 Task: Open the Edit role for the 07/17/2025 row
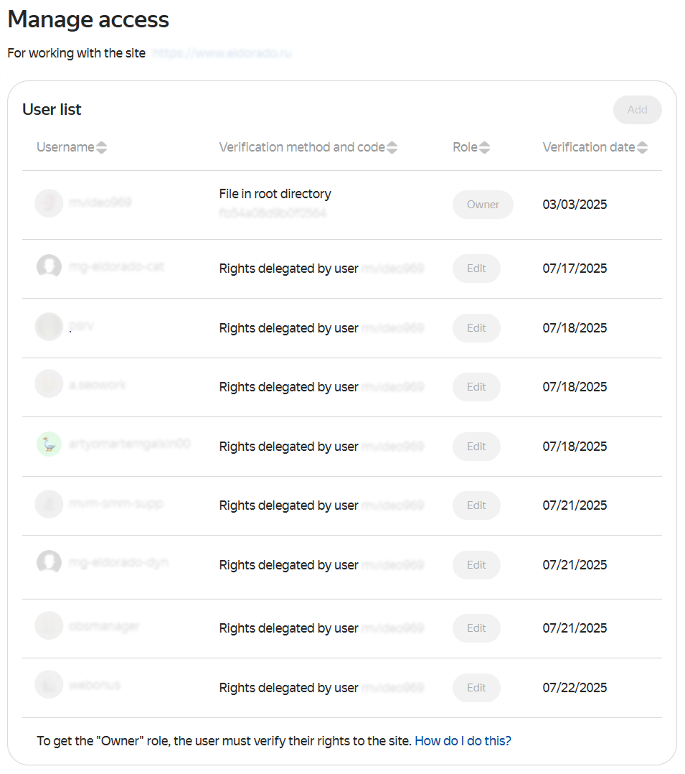pos(476,269)
